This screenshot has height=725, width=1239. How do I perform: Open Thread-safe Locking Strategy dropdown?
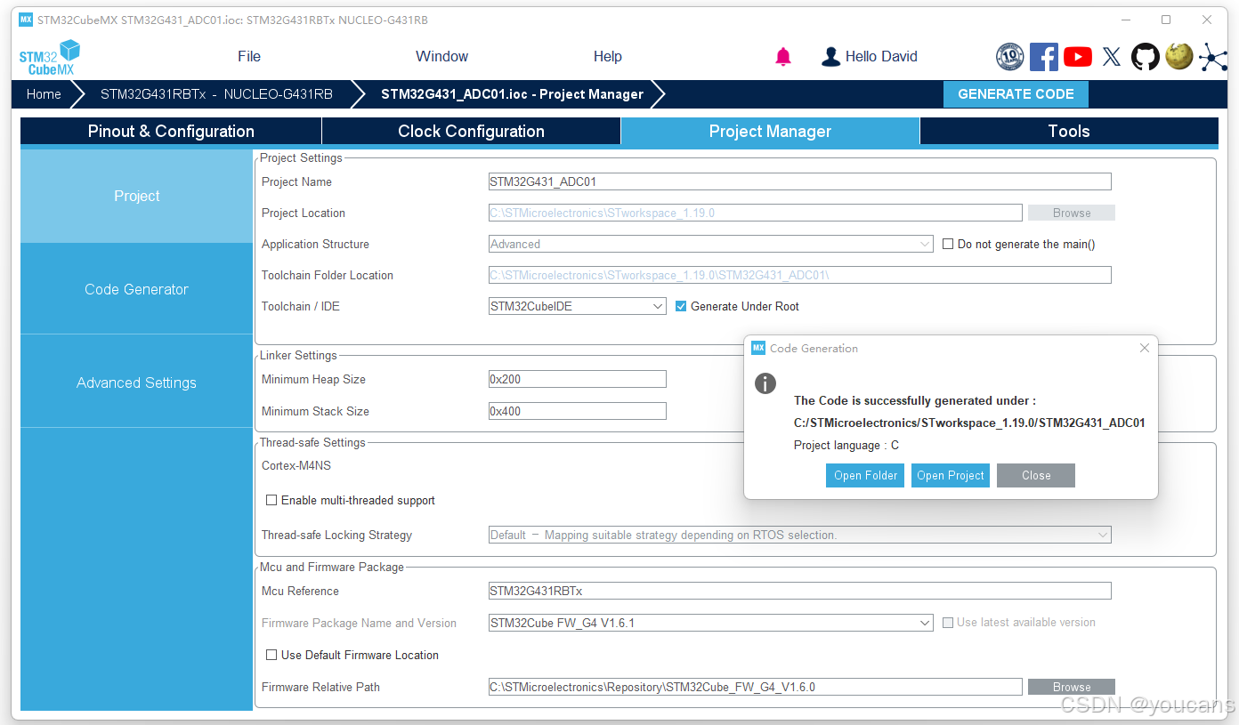[x=799, y=535]
